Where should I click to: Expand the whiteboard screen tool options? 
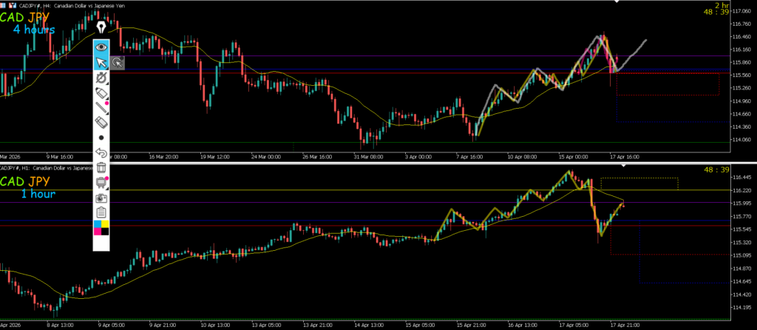pos(101,183)
